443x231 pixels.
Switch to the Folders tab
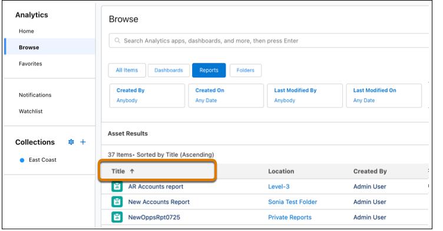245,70
